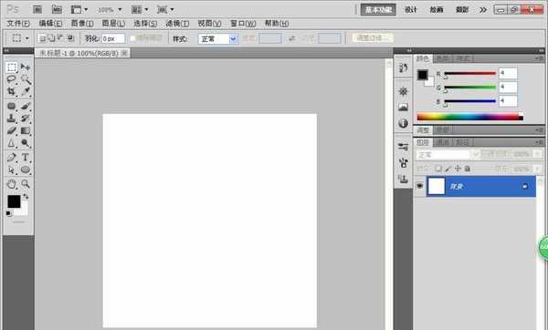This screenshot has height=330, width=548.
Task: Open the 图像(I) menu
Action: [82, 24]
